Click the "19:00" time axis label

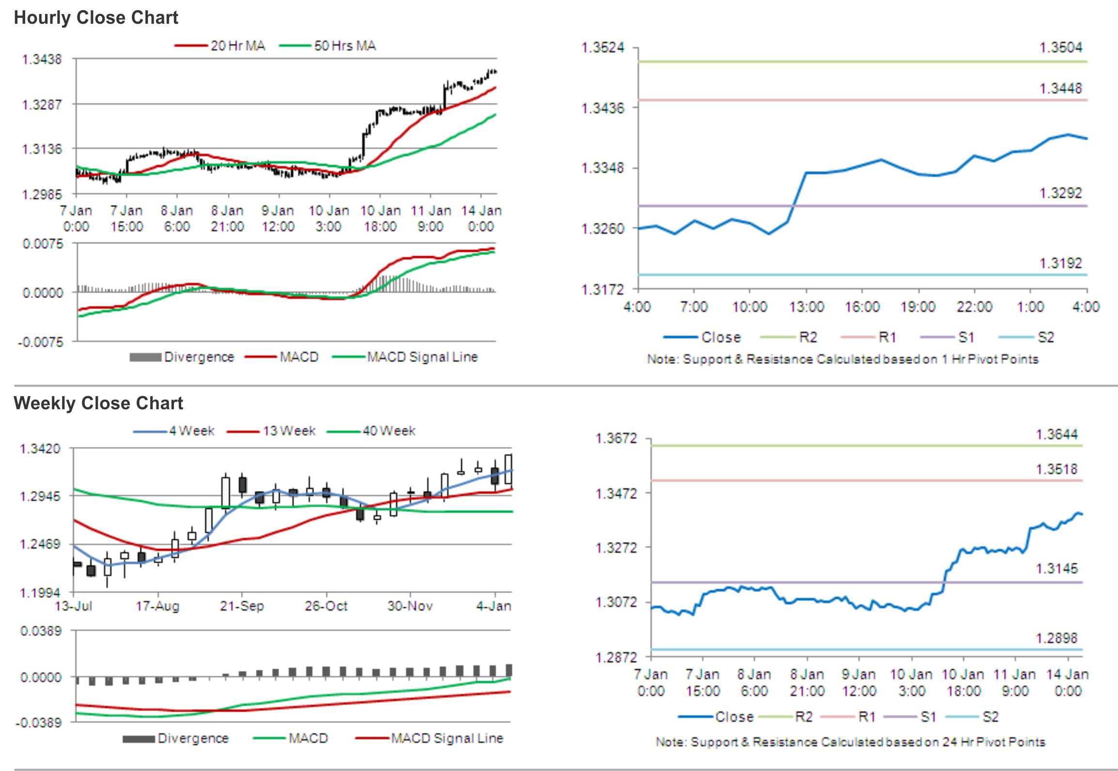pos(918,307)
